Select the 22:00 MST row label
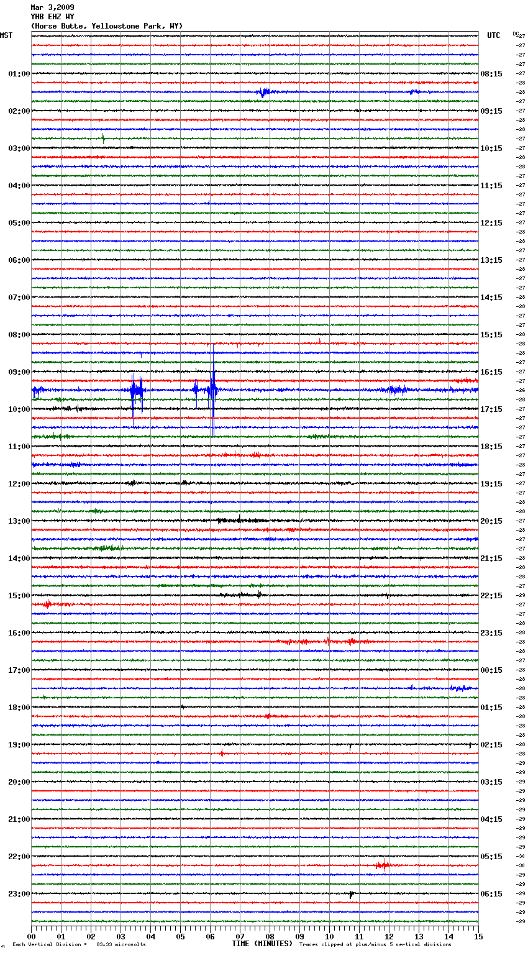528x953 pixels. (x=19, y=857)
